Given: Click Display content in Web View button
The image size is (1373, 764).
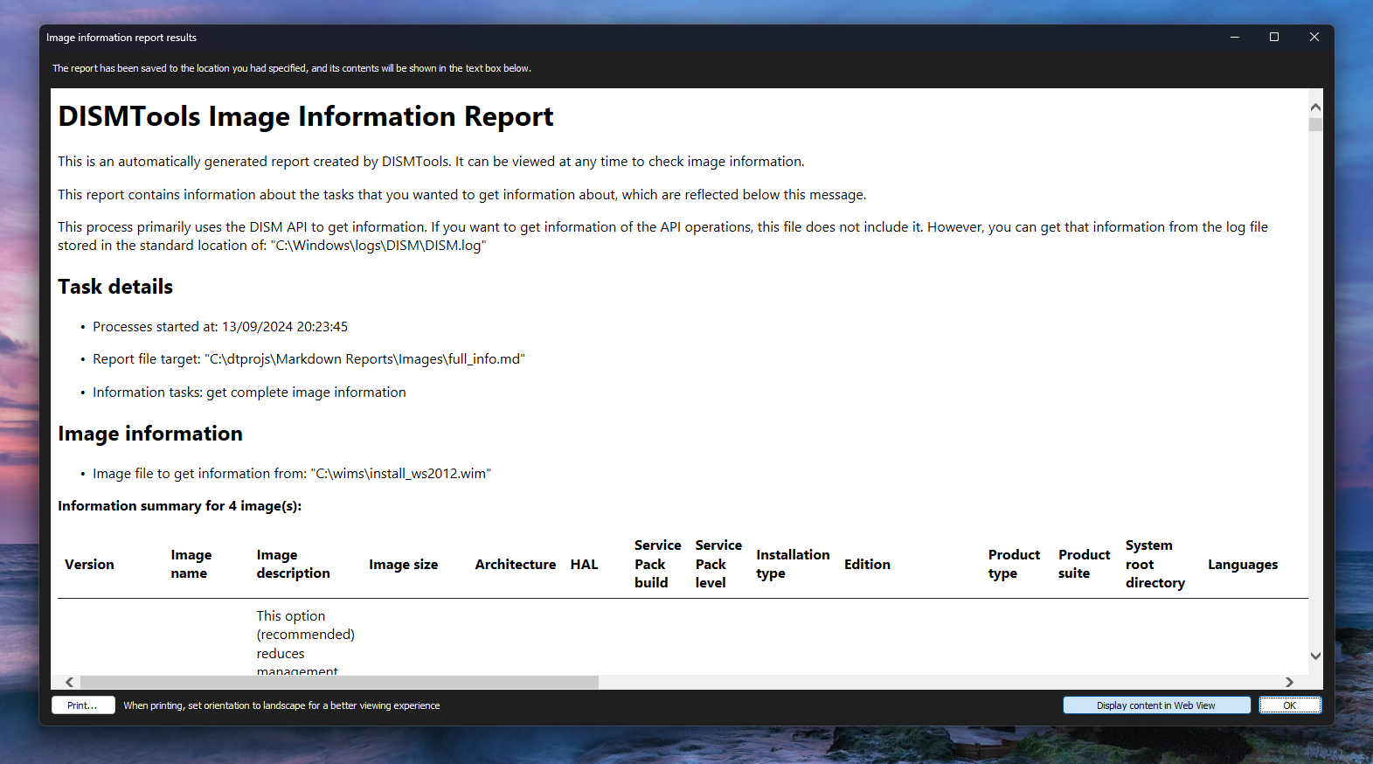Looking at the screenshot, I should [1156, 705].
